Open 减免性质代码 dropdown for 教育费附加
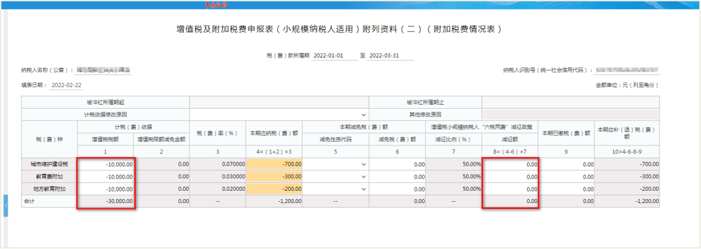This screenshot has height=249, width=701. [336, 177]
